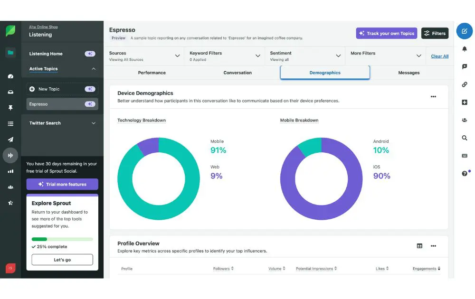Click the link chain icon in right rail
The height and width of the screenshot is (299, 475).
[465, 84]
